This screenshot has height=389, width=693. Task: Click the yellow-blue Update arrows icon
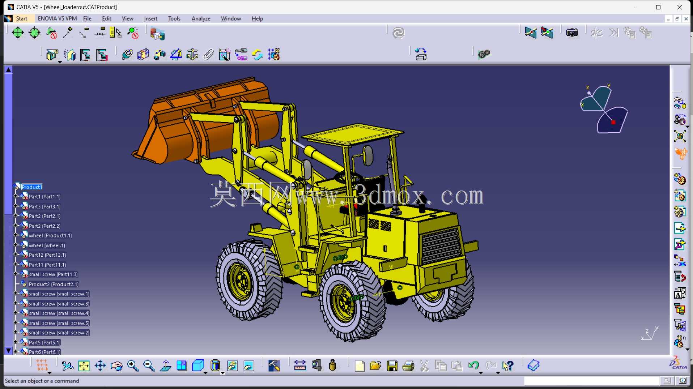coord(257,55)
